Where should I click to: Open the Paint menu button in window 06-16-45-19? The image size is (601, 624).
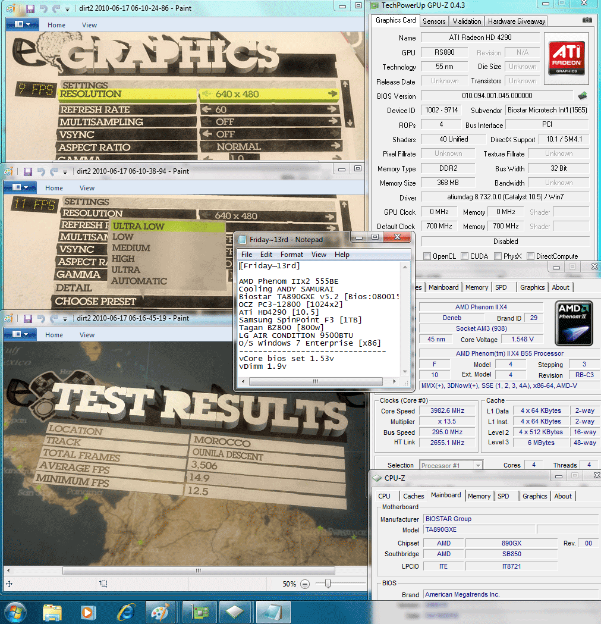[x=20, y=334]
